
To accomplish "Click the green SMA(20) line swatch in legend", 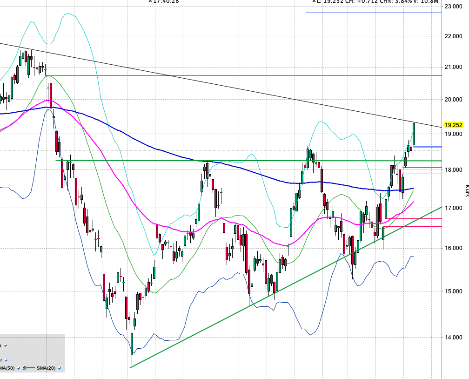I will [x=32, y=368].
